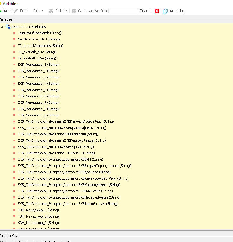Select the ЕКБ_ТипОтгрузки_ДоставкаЕКБСургут variable
Screen dimensions: 233x242
click(x=56, y=147)
